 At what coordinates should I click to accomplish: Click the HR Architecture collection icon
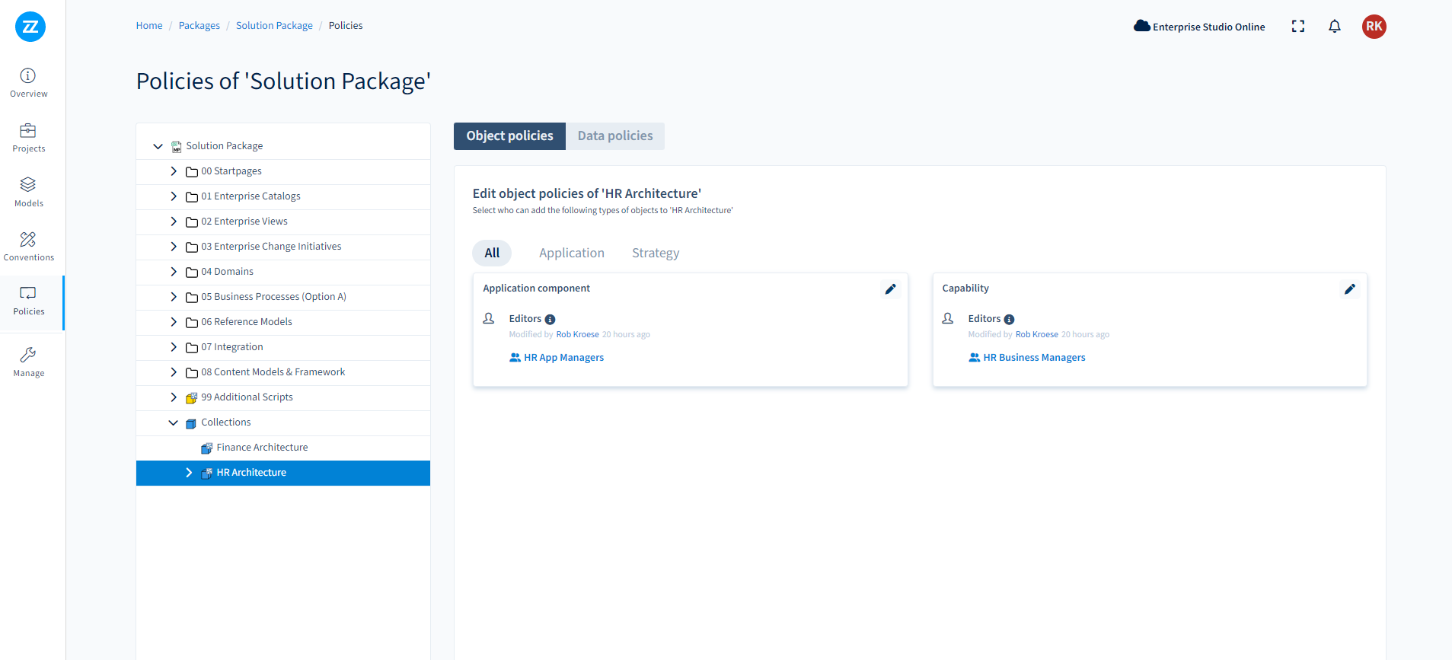(x=206, y=473)
